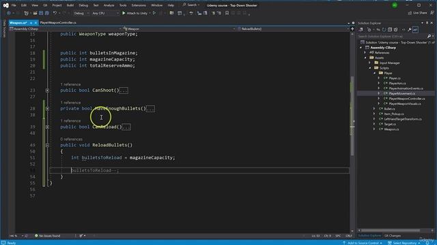The width and height of the screenshot is (437, 245).
Task: Click the green user account avatar
Action: 395,5
